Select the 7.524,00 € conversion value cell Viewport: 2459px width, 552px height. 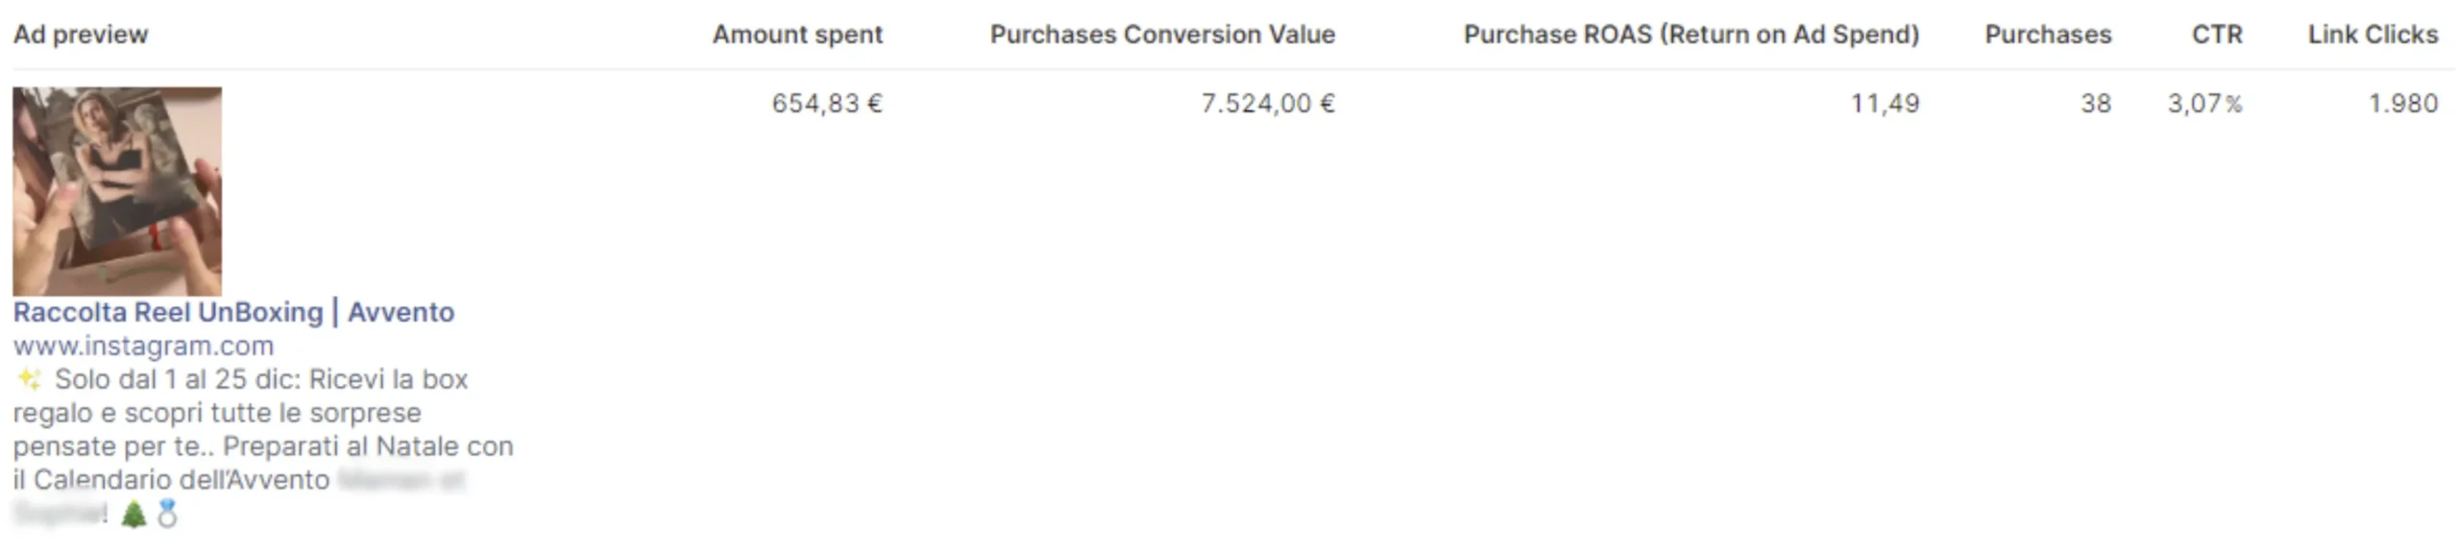pyautogui.click(x=1268, y=104)
